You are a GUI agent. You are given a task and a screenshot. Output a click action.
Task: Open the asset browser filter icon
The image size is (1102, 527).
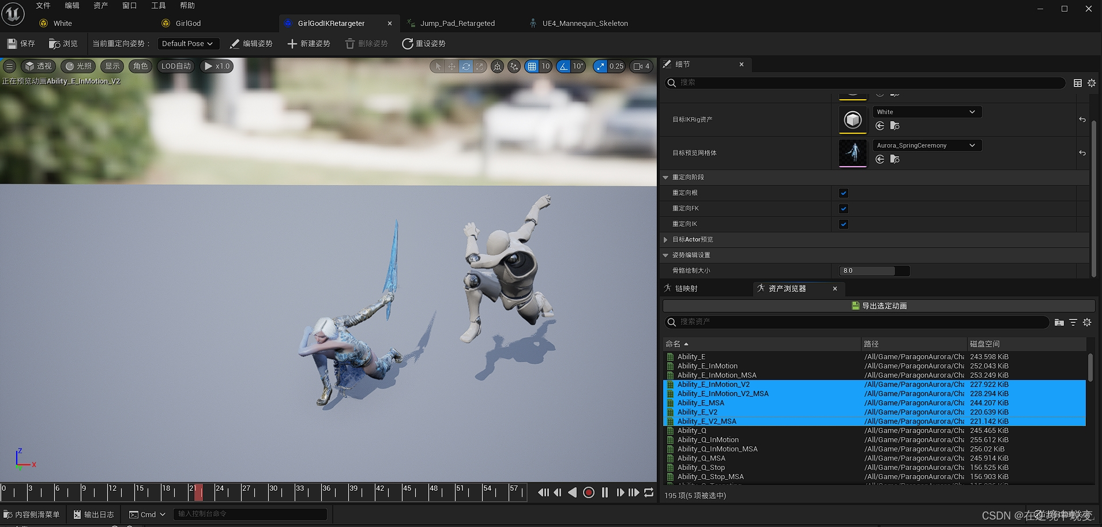click(1073, 322)
